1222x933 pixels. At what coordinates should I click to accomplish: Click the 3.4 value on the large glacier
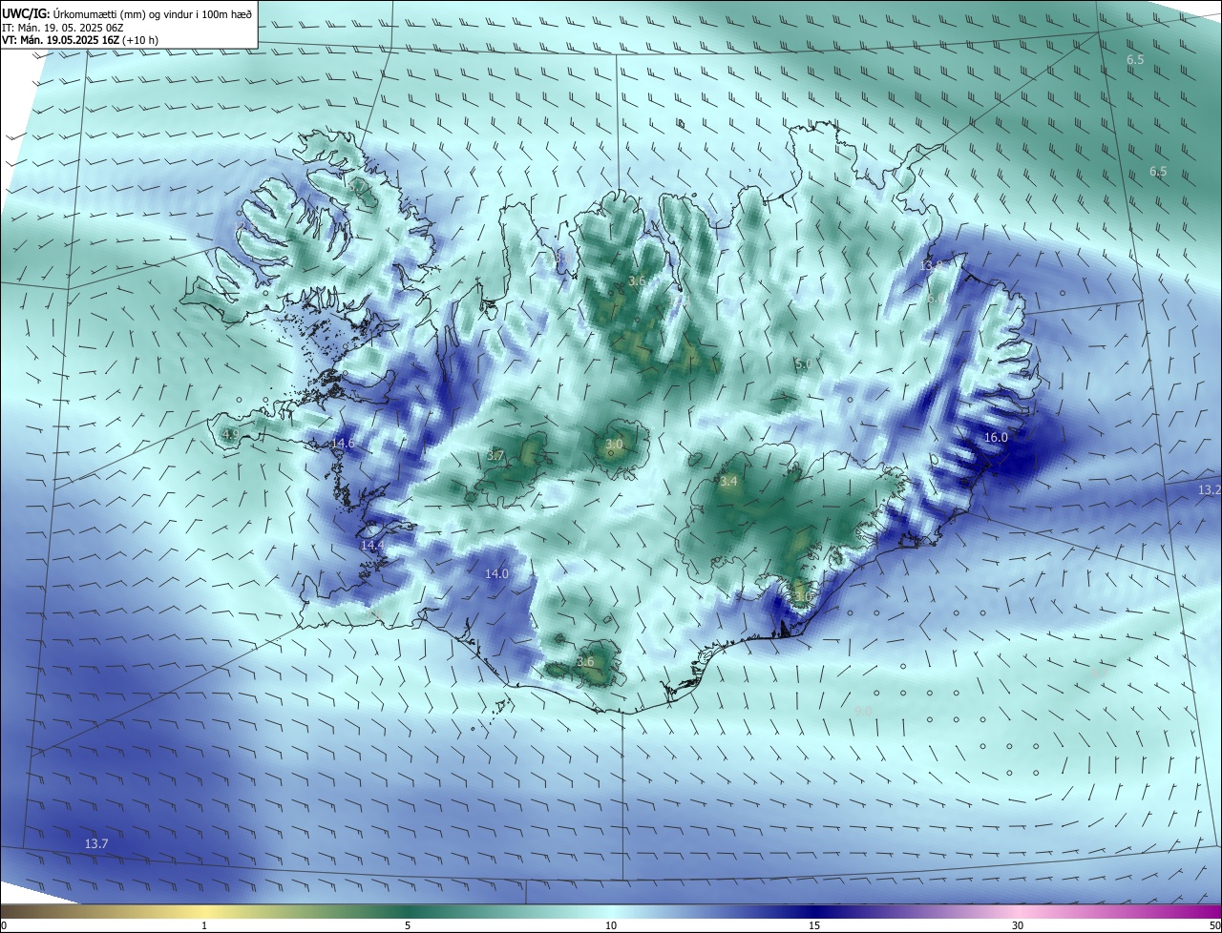[x=728, y=482]
